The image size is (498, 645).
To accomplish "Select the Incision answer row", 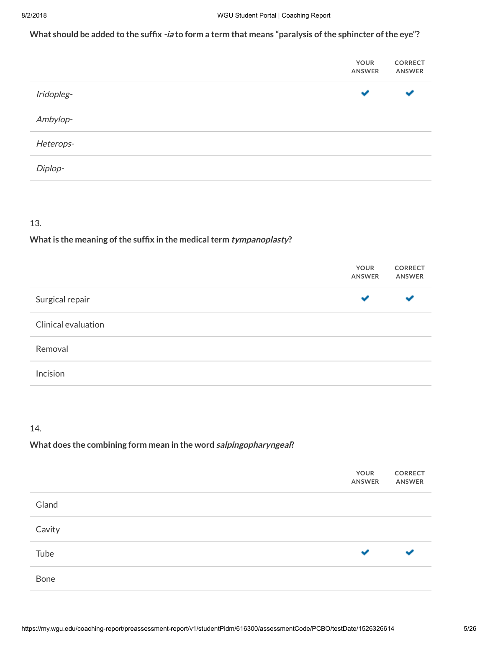I will tap(231, 374).
